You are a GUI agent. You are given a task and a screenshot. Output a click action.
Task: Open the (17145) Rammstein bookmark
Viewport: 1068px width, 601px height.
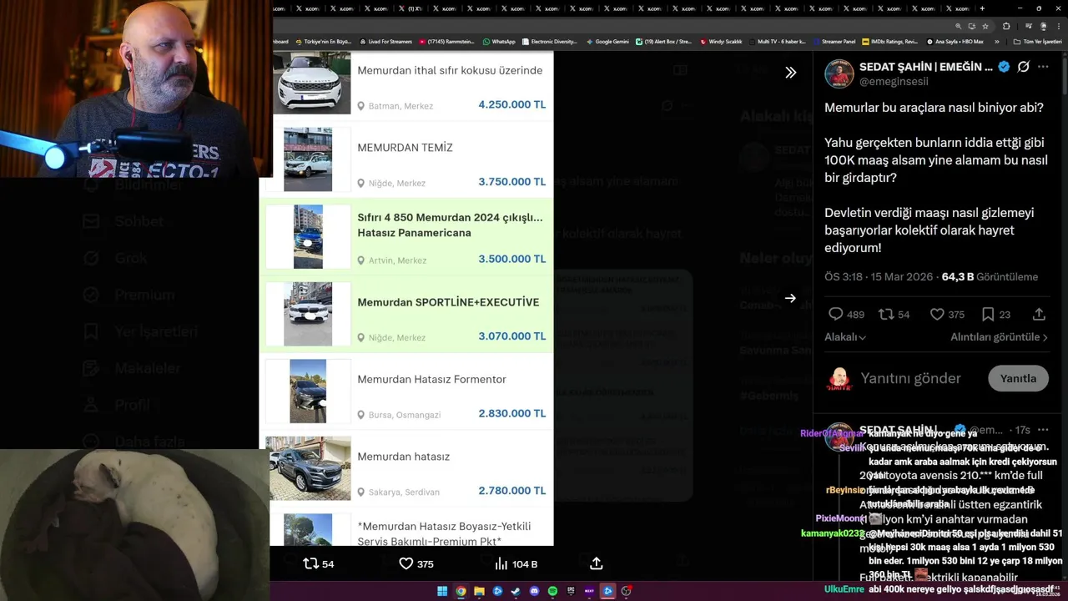click(446, 42)
